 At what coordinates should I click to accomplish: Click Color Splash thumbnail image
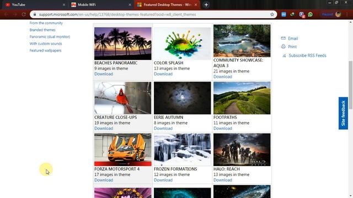pyautogui.click(x=183, y=43)
